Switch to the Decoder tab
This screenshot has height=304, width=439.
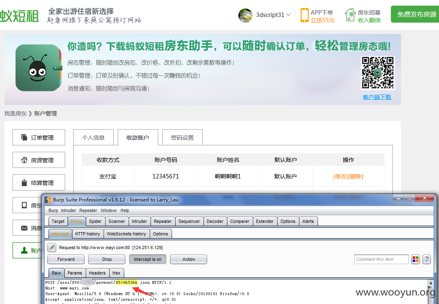[215, 221]
